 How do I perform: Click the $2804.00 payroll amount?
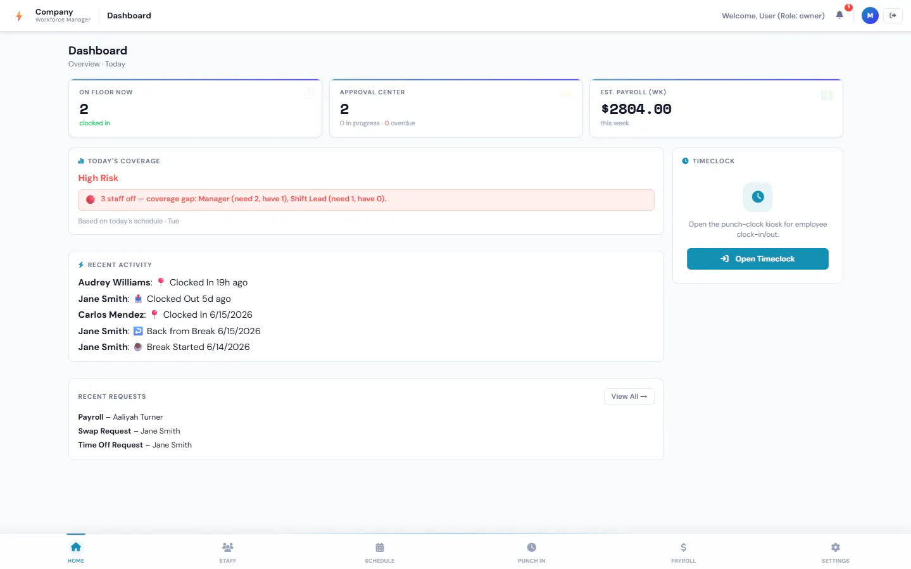point(636,109)
